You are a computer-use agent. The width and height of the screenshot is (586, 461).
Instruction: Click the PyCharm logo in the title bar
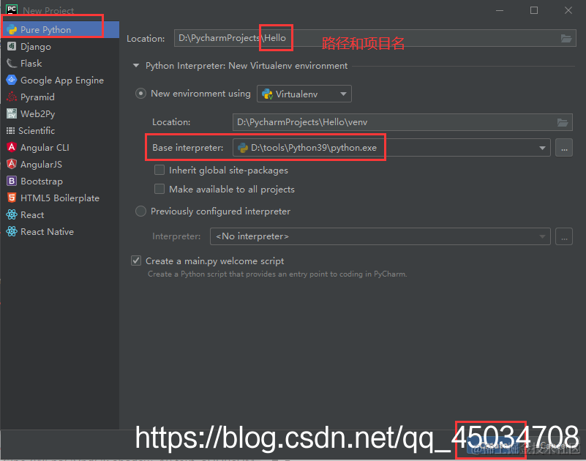click(12, 10)
